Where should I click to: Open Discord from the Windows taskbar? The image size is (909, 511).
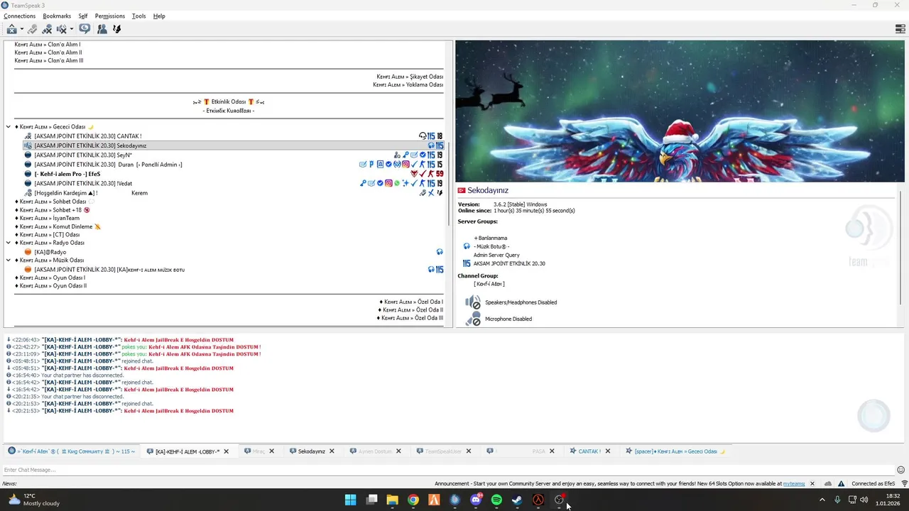pos(476,500)
